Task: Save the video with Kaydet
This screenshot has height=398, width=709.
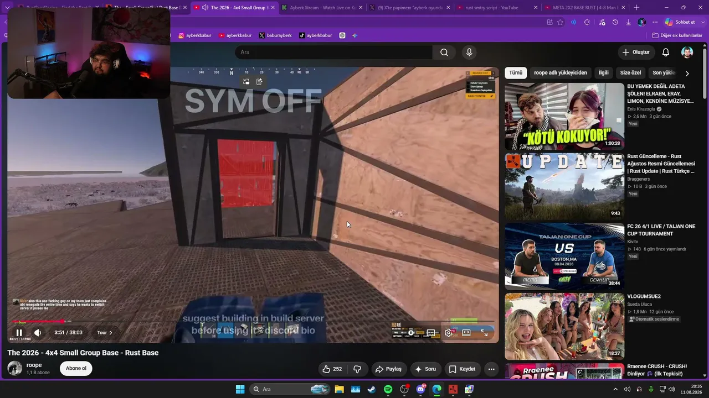Action: (x=462, y=369)
